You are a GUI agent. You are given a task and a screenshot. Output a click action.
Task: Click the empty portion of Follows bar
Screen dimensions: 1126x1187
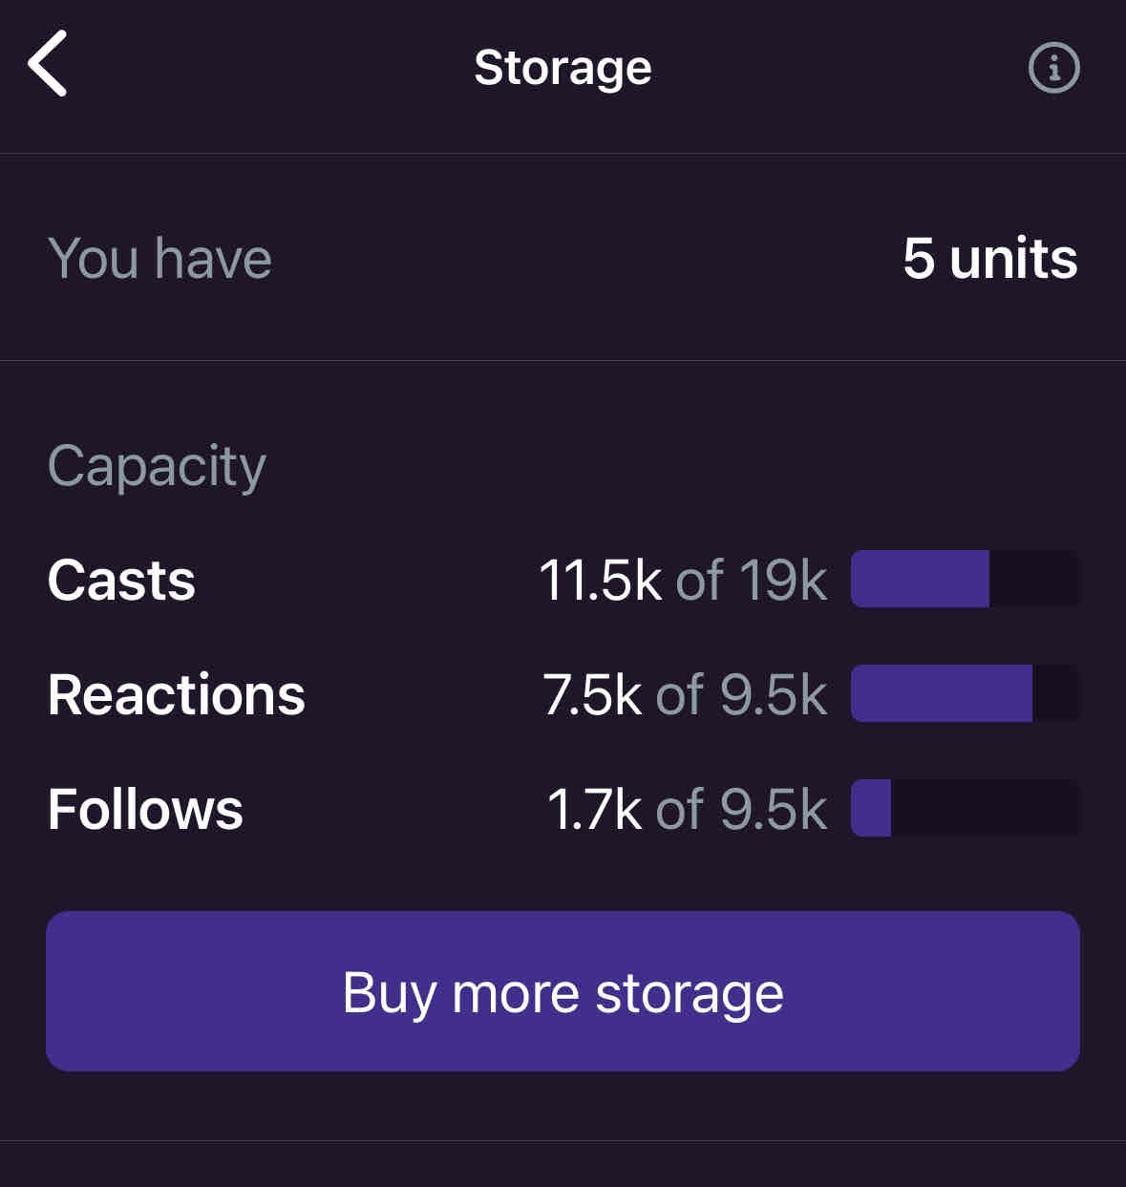(984, 808)
